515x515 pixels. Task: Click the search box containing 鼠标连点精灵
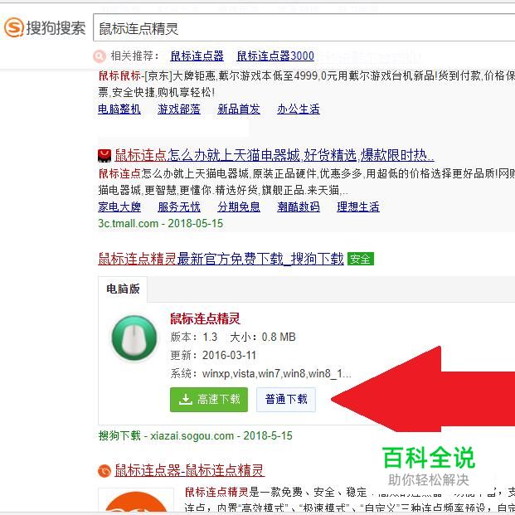304,28
